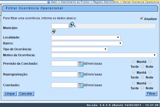Open calendar for Previsão da Conclusão
Image resolution: width=160 pixels, height=107 pixels.
pyautogui.click(x=81, y=64)
